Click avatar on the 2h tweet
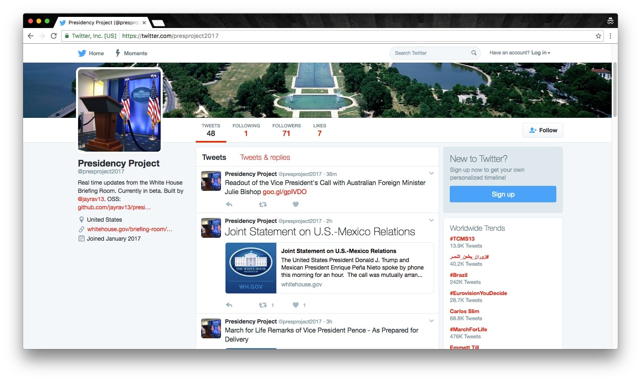641x382 pixels. click(211, 228)
